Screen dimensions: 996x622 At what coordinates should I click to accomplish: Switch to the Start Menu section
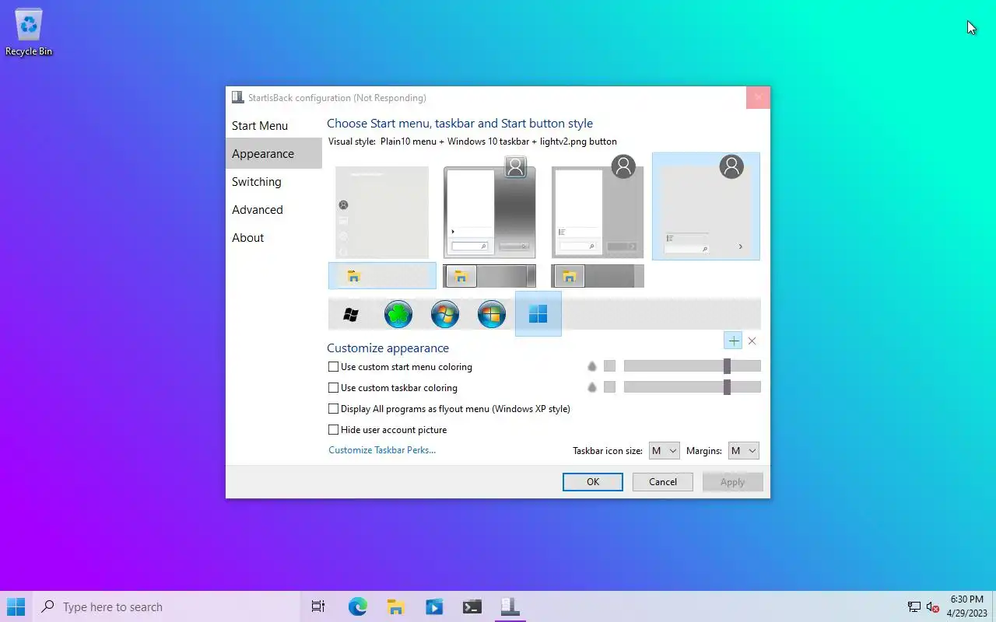[274, 125]
